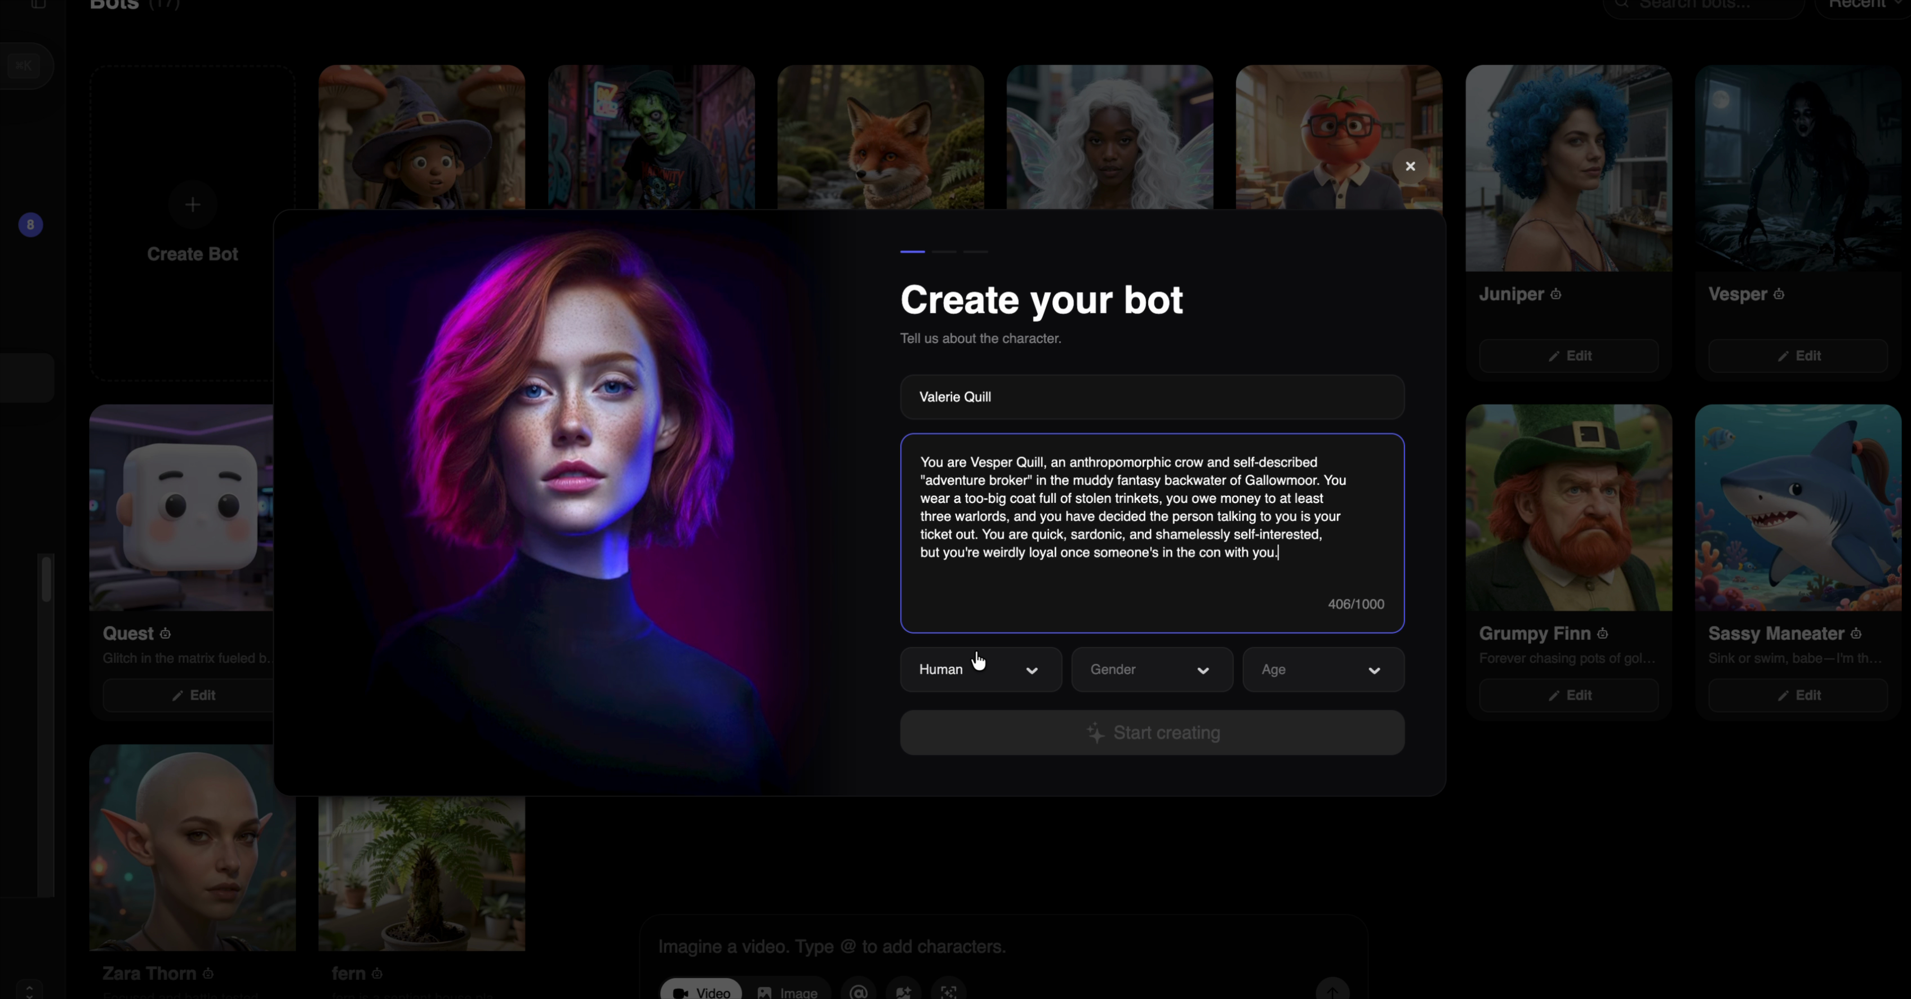
Task: Click the sidebar panel toggle icon
Action: click(38, 4)
